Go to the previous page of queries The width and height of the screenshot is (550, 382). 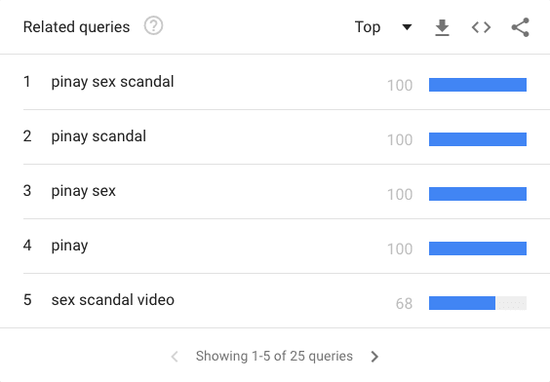coord(175,357)
